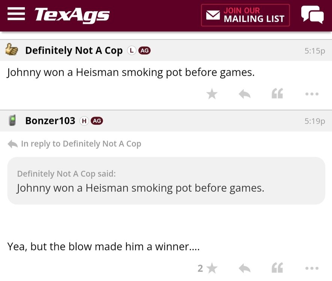Screen dimensions: 332x281
Task: Open the hamburger navigation menu
Action: pyautogui.click(x=16, y=15)
